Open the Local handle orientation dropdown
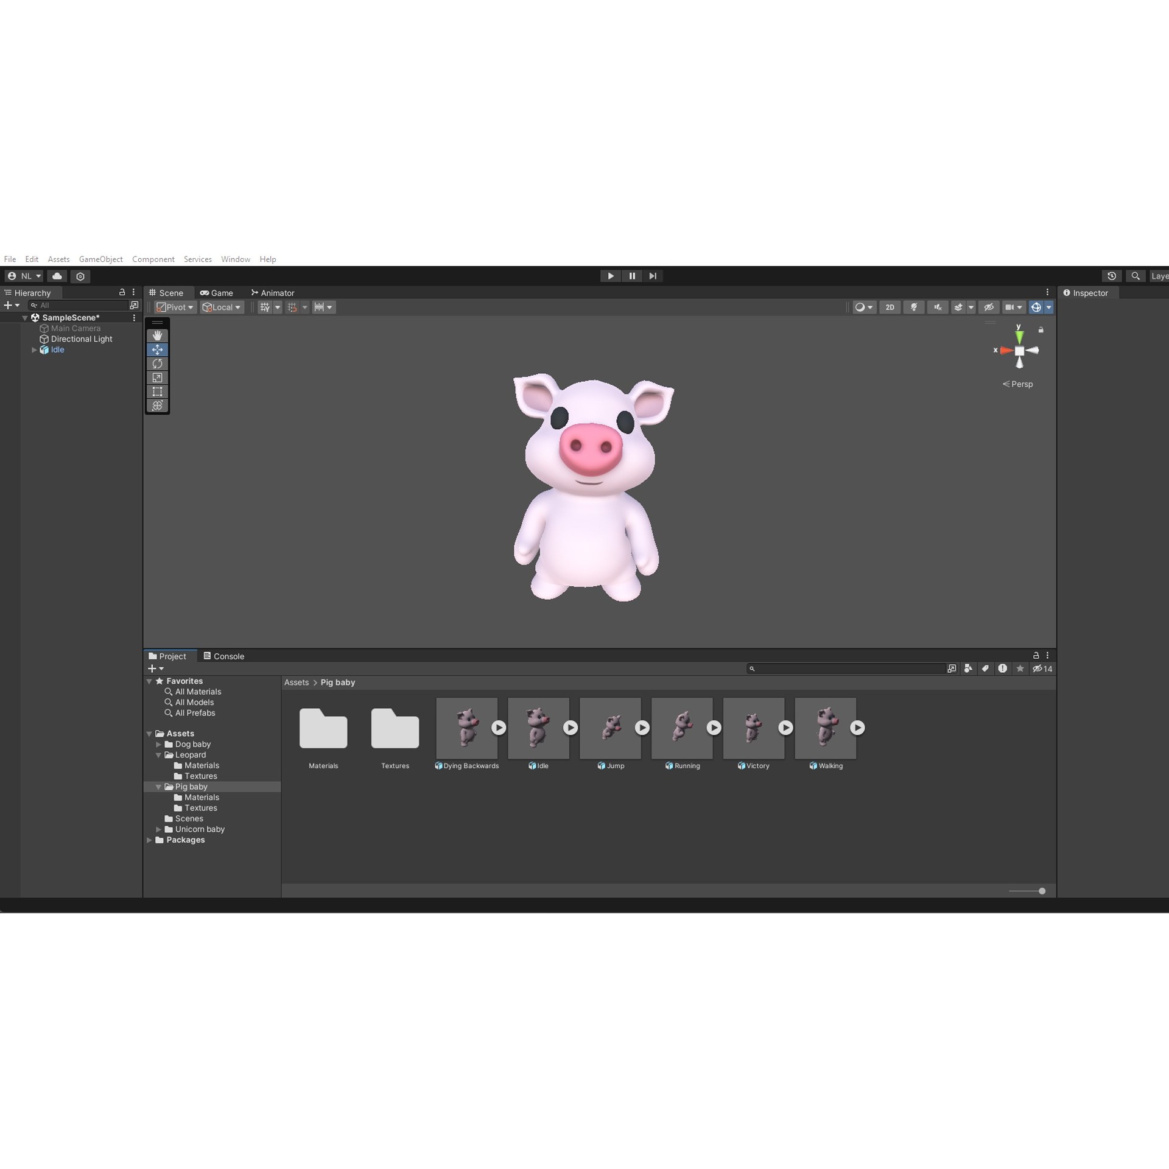 click(222, 307)
